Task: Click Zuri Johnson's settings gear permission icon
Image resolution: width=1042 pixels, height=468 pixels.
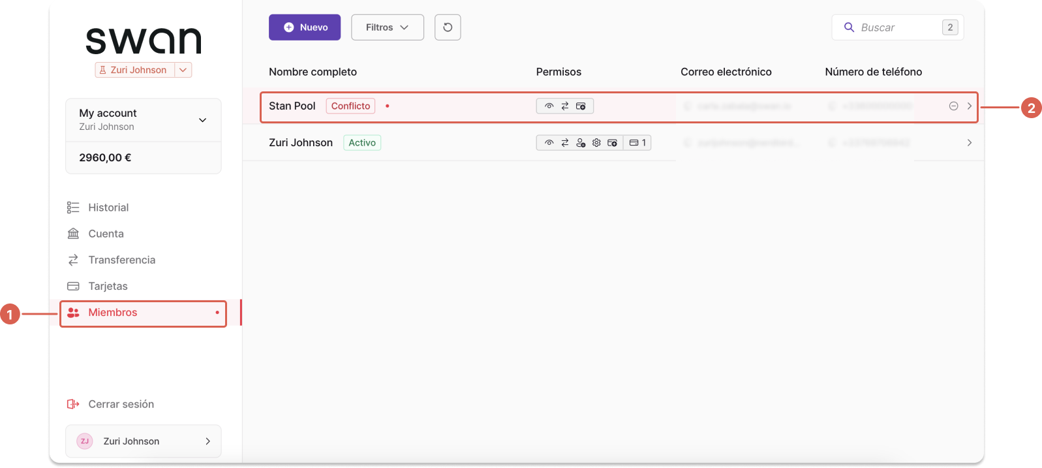Action: (x=596, y=142)
